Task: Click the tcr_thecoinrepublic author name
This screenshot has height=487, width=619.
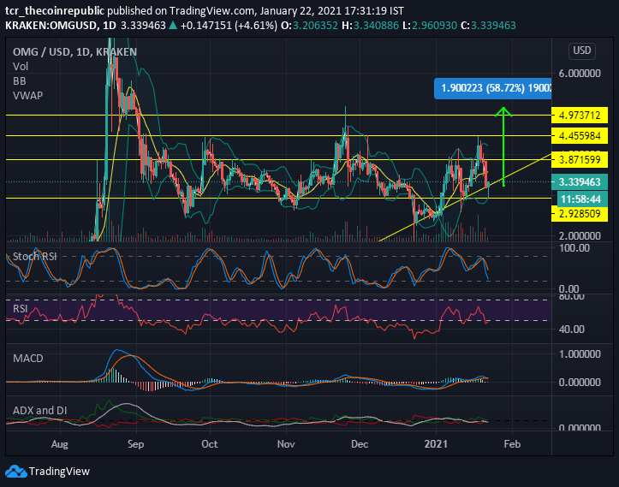Action: point(55,10)
